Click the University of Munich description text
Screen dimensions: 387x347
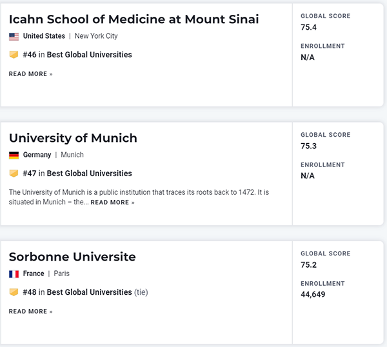pyautogui.click(x=139, y=192)
